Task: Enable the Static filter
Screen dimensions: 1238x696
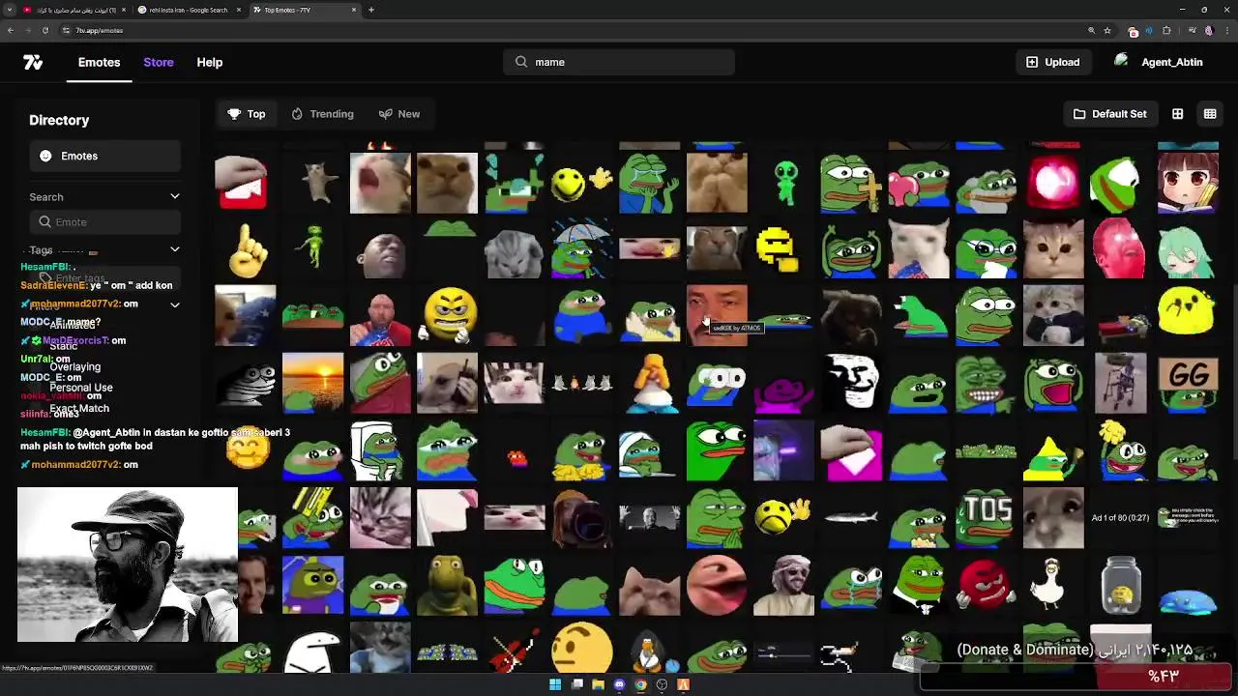Action: point(64,346)
